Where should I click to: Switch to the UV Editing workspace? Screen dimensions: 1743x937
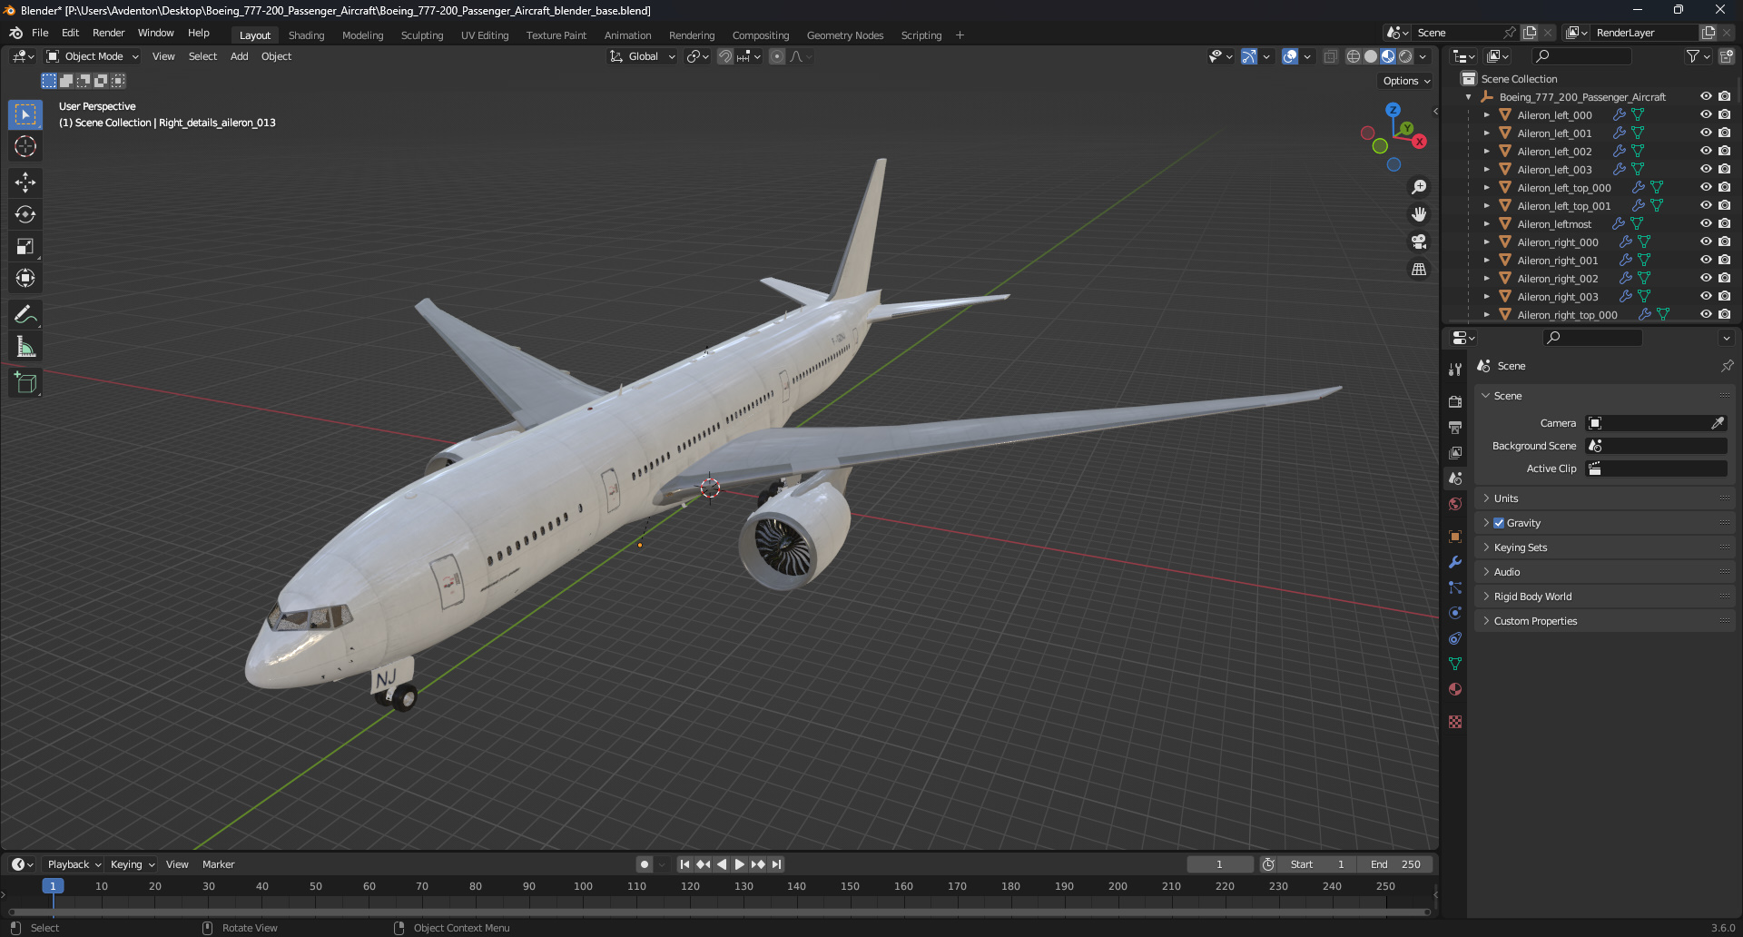click(485, 35)
